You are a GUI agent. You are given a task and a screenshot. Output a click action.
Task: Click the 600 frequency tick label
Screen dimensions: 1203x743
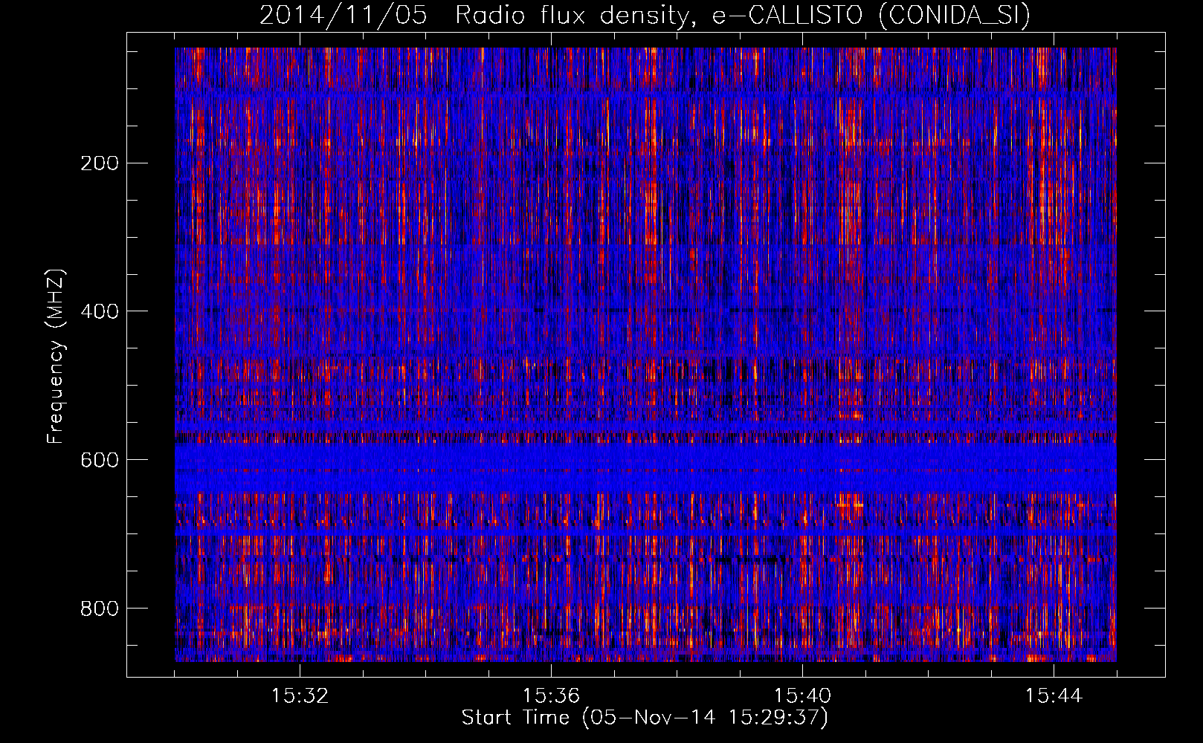[99, 461]
